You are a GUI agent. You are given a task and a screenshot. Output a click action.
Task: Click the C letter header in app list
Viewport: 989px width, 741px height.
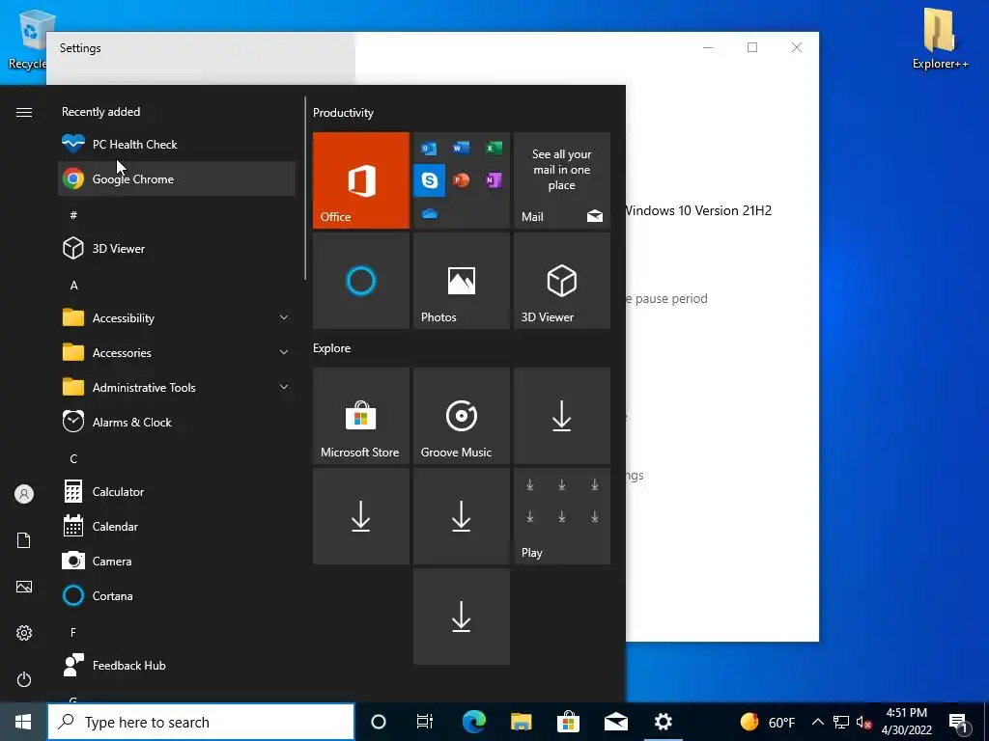click(x=73, y=458)
